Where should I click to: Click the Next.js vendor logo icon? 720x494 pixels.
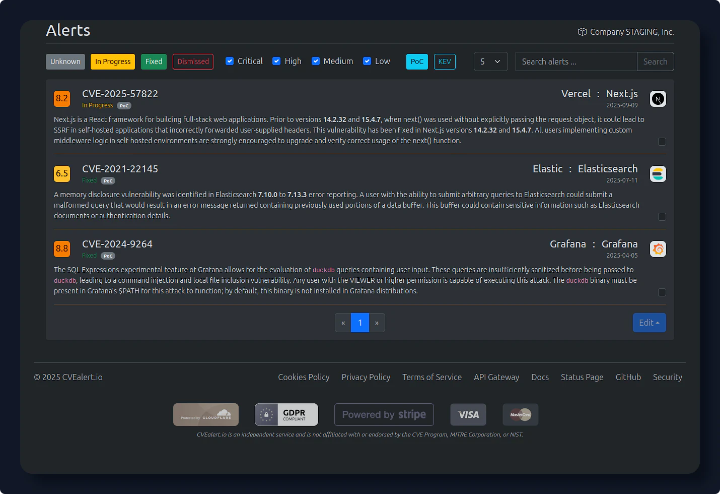point(658,99)
